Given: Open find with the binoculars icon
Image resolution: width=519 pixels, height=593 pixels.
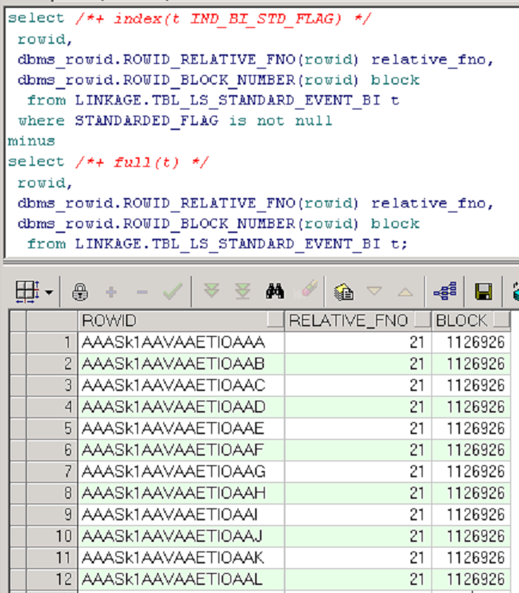Looking at the screenshot, I should (x=274, y=292).
